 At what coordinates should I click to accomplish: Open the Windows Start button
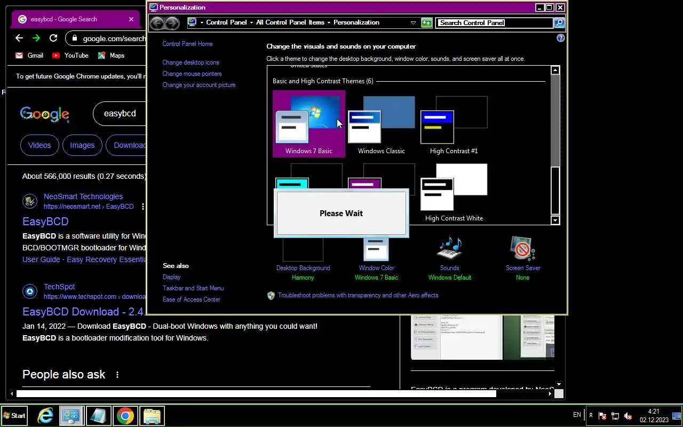pos(14,416)
